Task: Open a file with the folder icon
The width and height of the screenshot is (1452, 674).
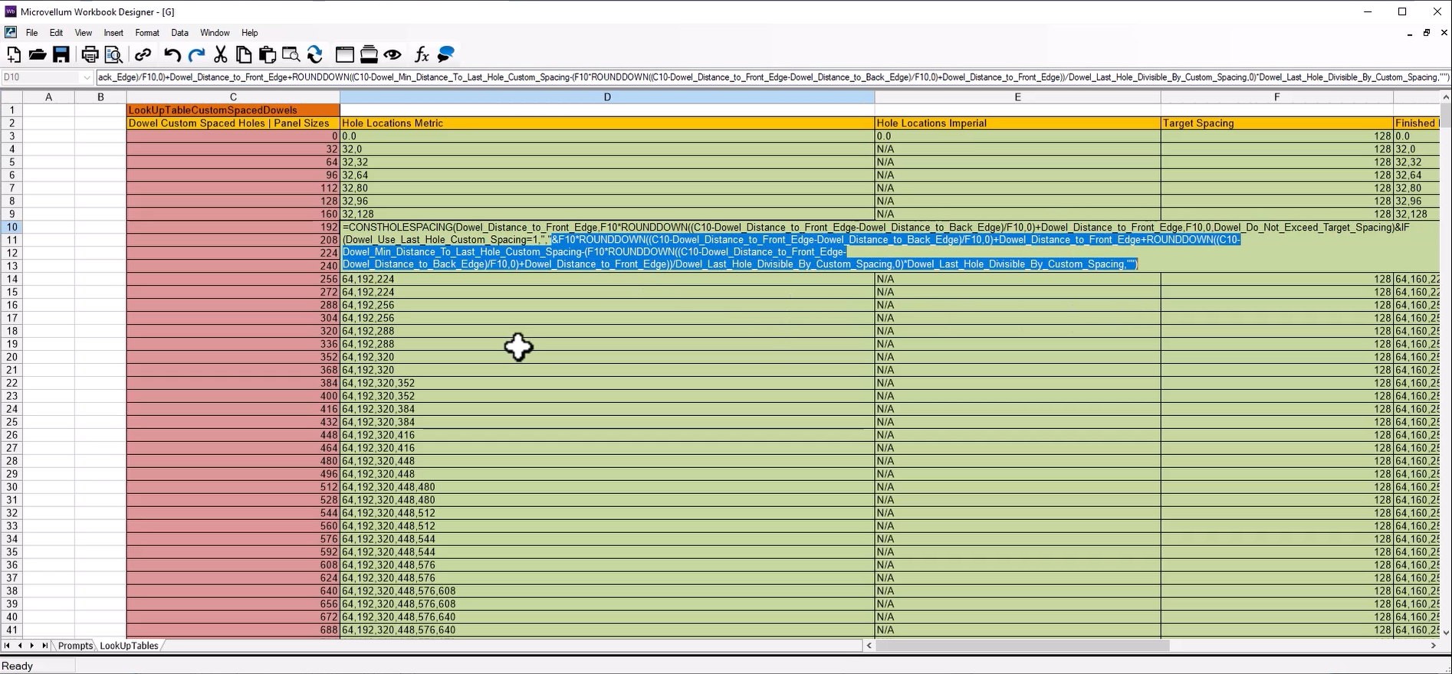Action: tap(38, 54)
